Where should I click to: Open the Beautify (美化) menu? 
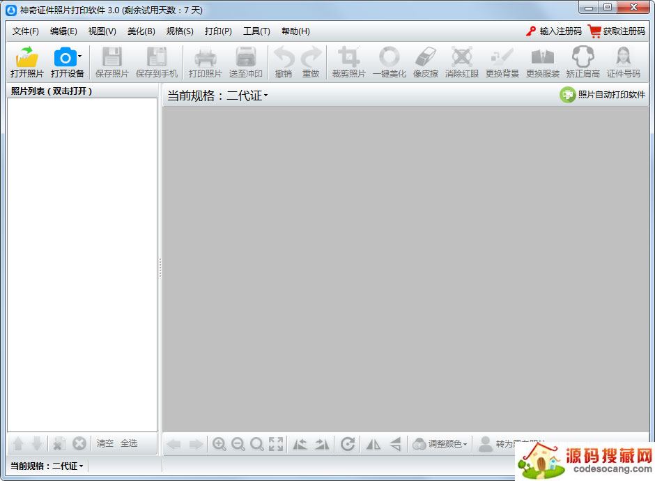141,31
